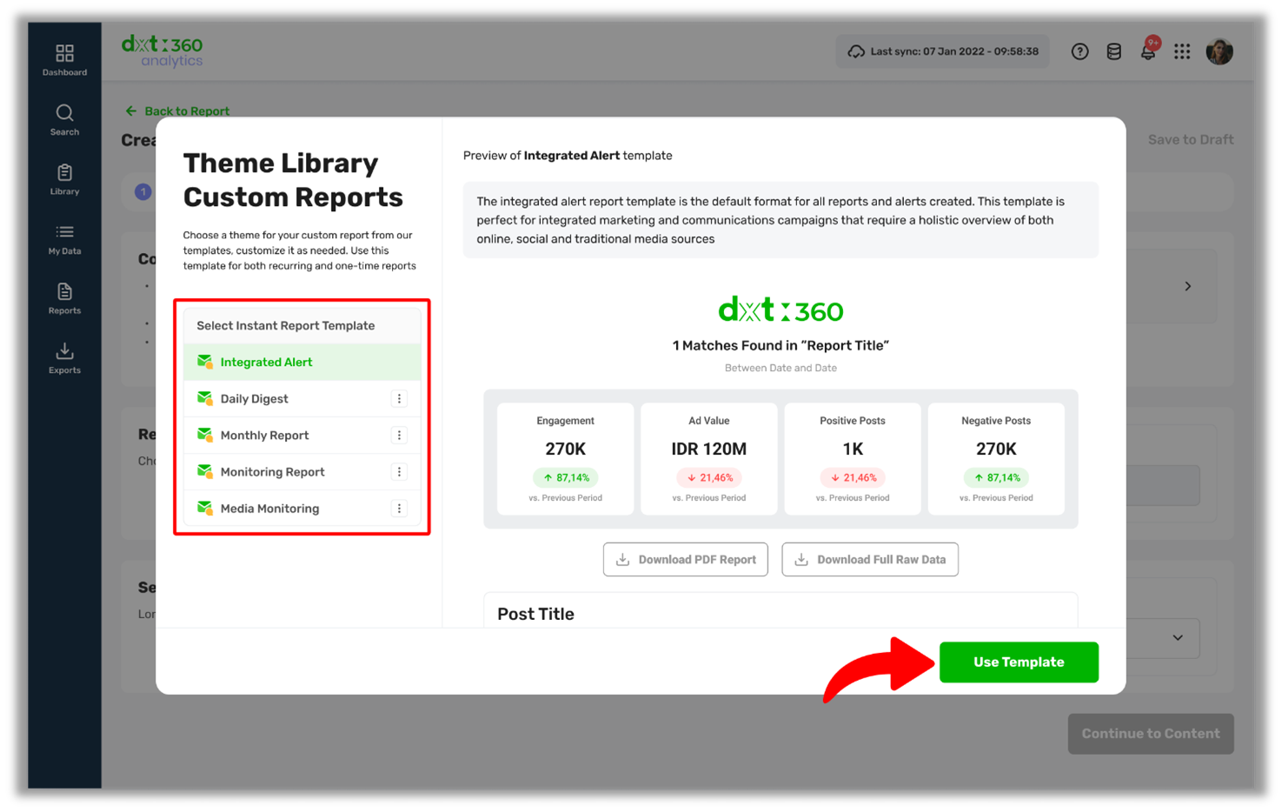Click the Use Template button

tap(1019, 662)
